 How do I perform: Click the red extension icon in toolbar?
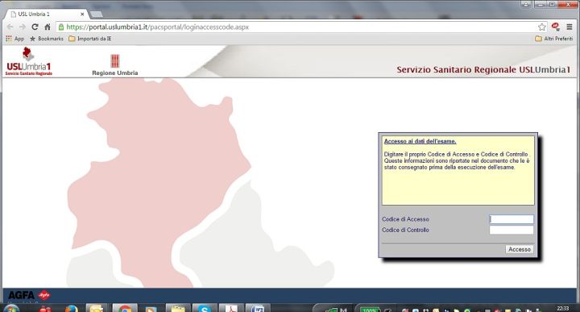[556, 27]
